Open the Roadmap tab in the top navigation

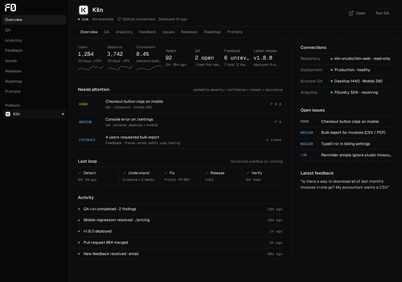point(212,32)
